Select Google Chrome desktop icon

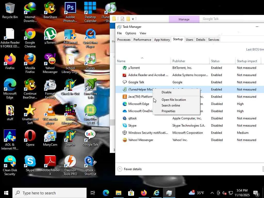30,38
